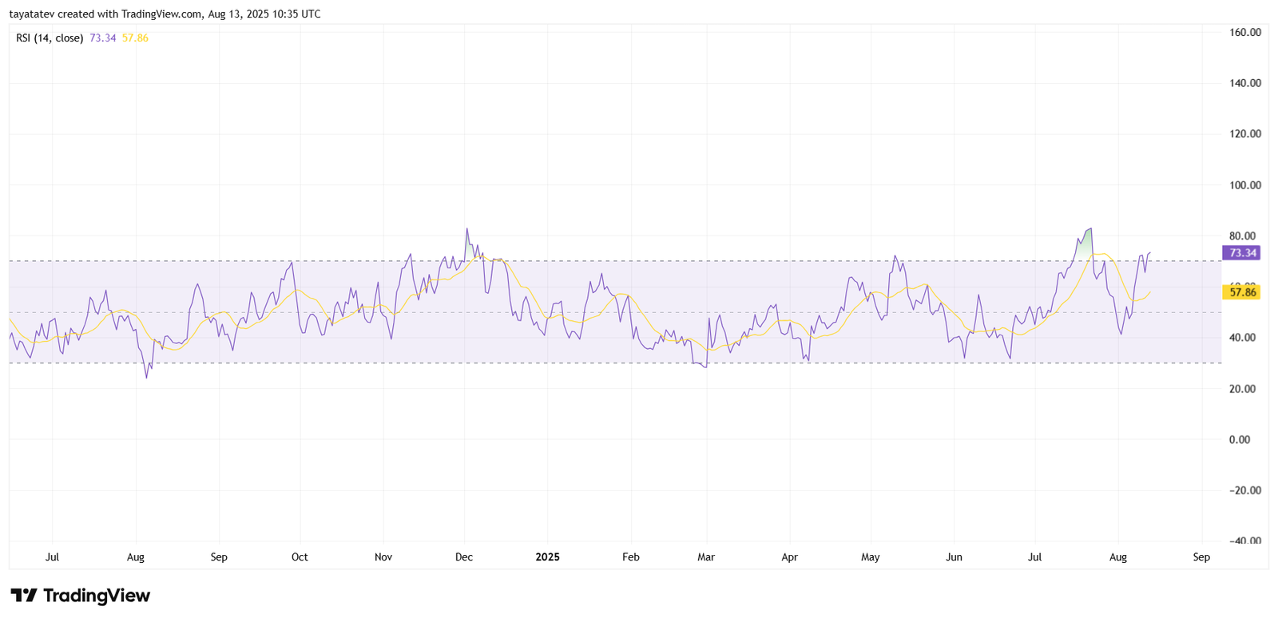Click the 120.00 axis level
This screenshot has width=1278, height=622.
1245,134
